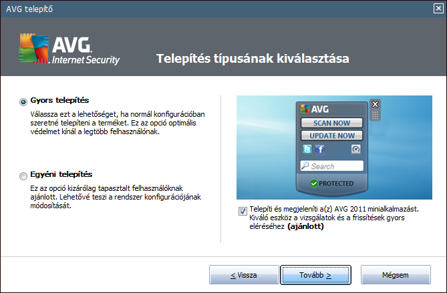
Task: Click the bold word (ajánlott)
Action: [305, 226]
